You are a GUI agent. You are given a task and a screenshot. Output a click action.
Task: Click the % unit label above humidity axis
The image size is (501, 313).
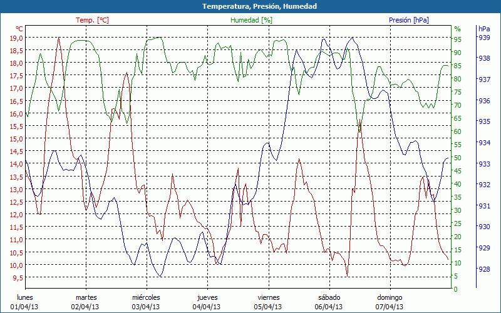[457, 29]
